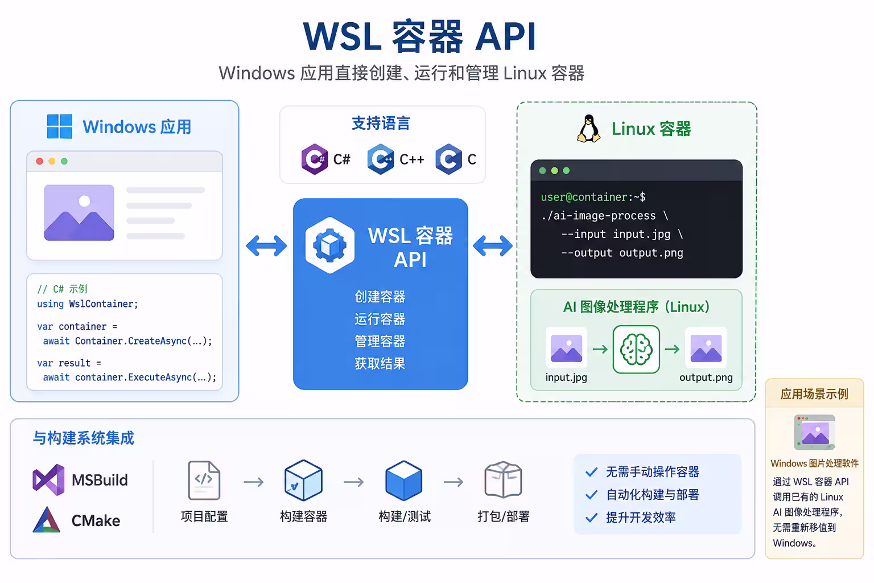874x583 pixels.
Task: Click the image placeholder in Windows app mockup
Action: [x=79, y=212]
